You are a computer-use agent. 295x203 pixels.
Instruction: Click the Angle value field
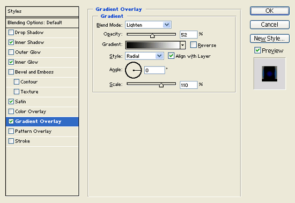(x=154, y=70)
